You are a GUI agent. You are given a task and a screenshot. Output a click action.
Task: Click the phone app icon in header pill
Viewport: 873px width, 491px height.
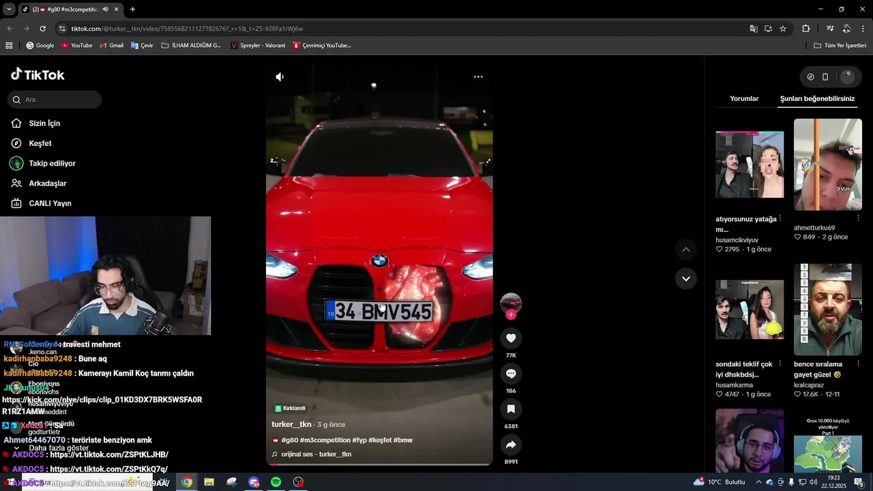point(825,77)
